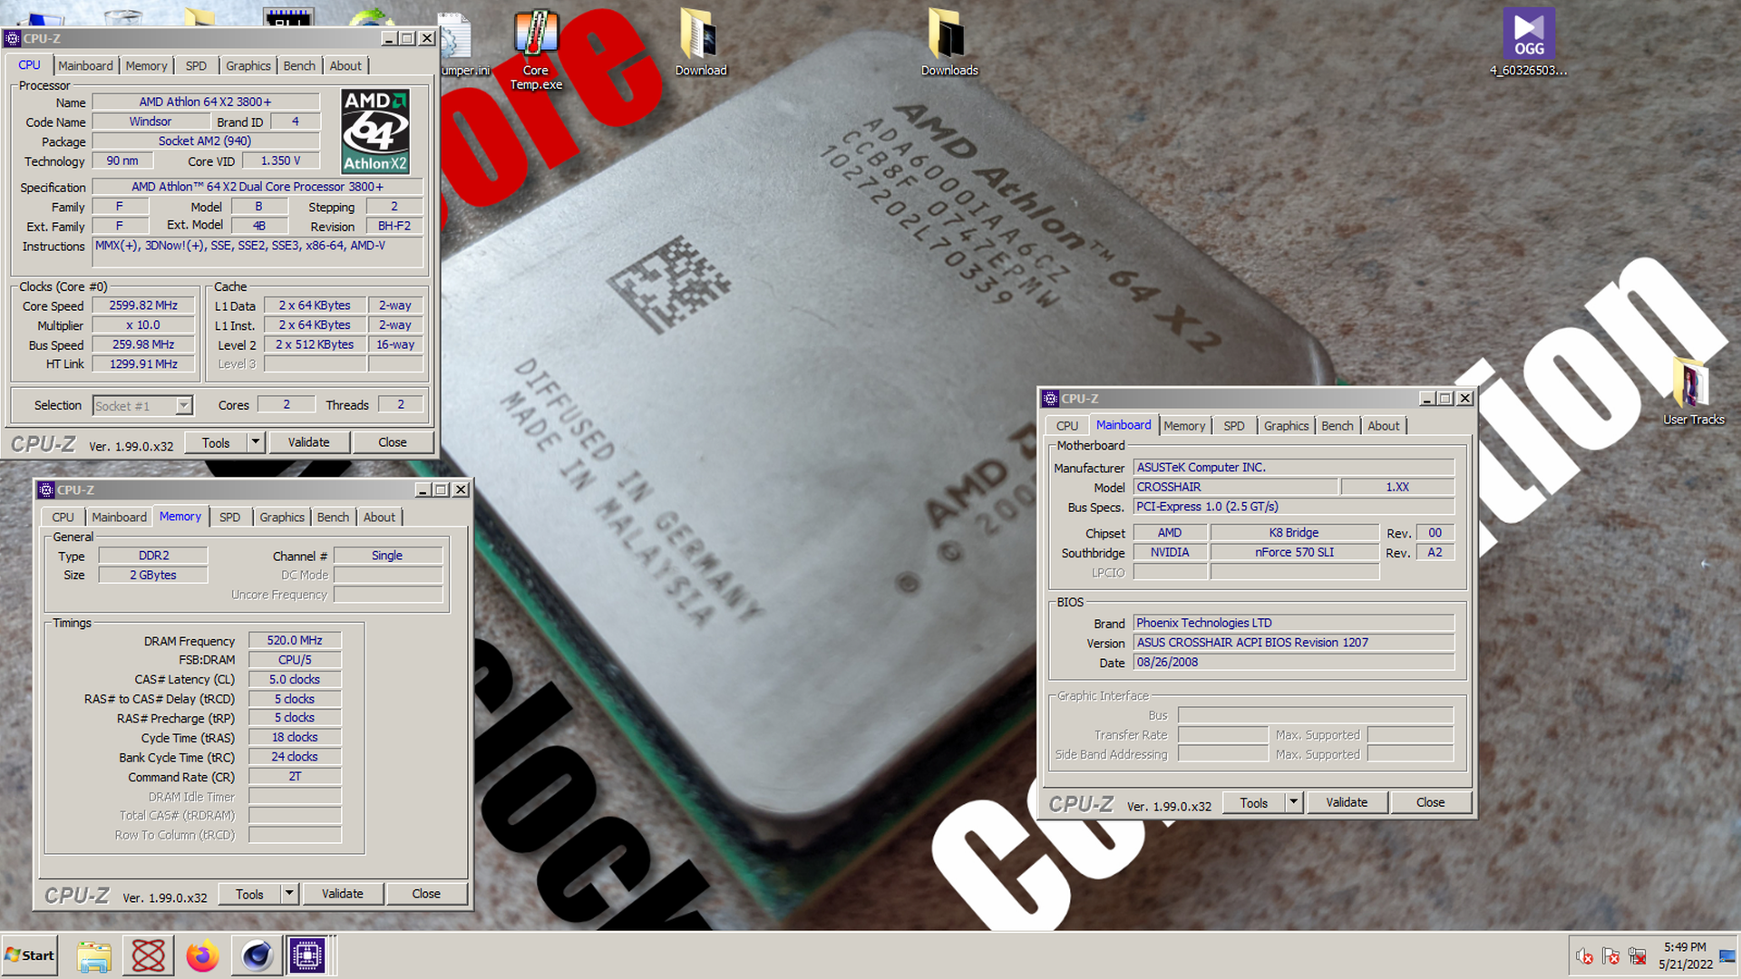Viewport: 1741px width, 979px height.
Task: Click Close button in CPU window
Action: click(393, 442)
